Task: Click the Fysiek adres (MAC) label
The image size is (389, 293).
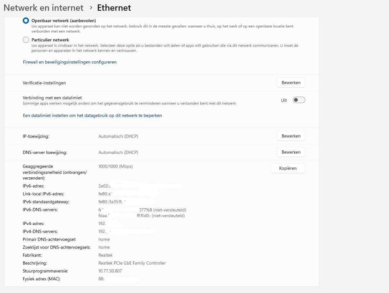Action: [x=42, y=279]
